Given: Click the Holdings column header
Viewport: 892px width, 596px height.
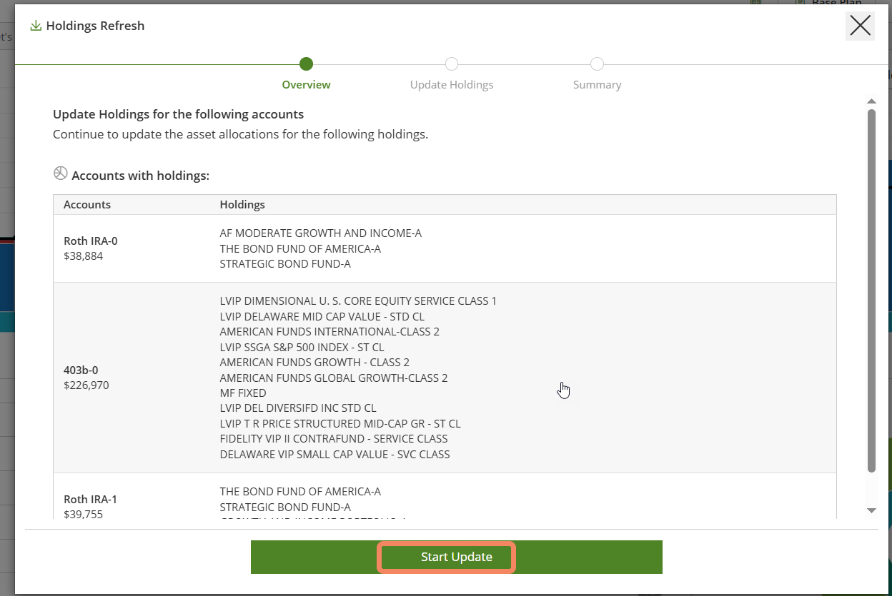Looking at the screenshot, I should (x=242, y=204).
